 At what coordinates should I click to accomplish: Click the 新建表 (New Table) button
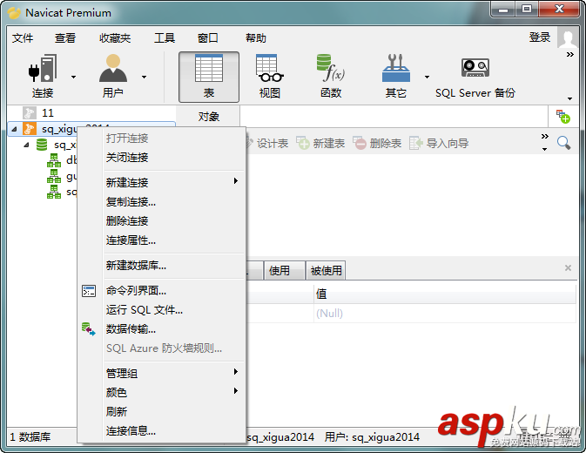320,143
